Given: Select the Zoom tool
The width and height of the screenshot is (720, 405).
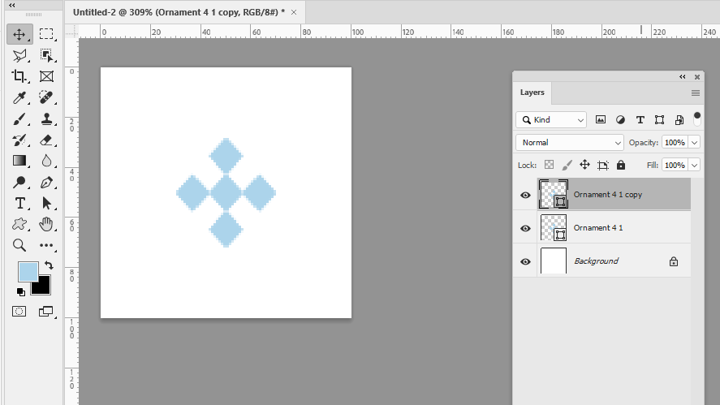Looking at the screenshot, I should pos(19,245).
